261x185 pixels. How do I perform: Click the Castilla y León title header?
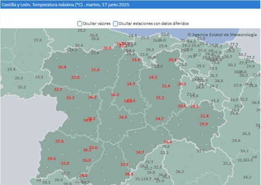pyautogui.click(x=65, y=5)
